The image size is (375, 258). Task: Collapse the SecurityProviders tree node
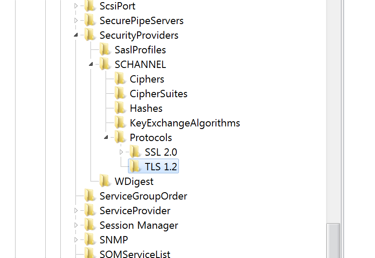pyautogui.click(x=76, y=35)
